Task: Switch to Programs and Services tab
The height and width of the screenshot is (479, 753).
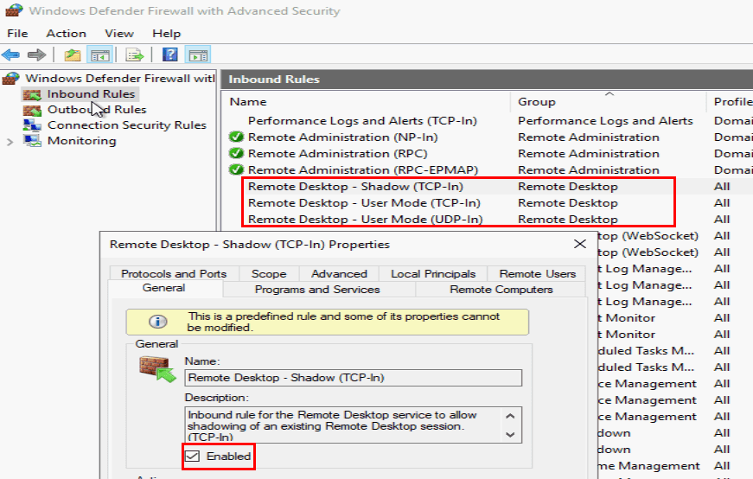Action: pos(317,290)
